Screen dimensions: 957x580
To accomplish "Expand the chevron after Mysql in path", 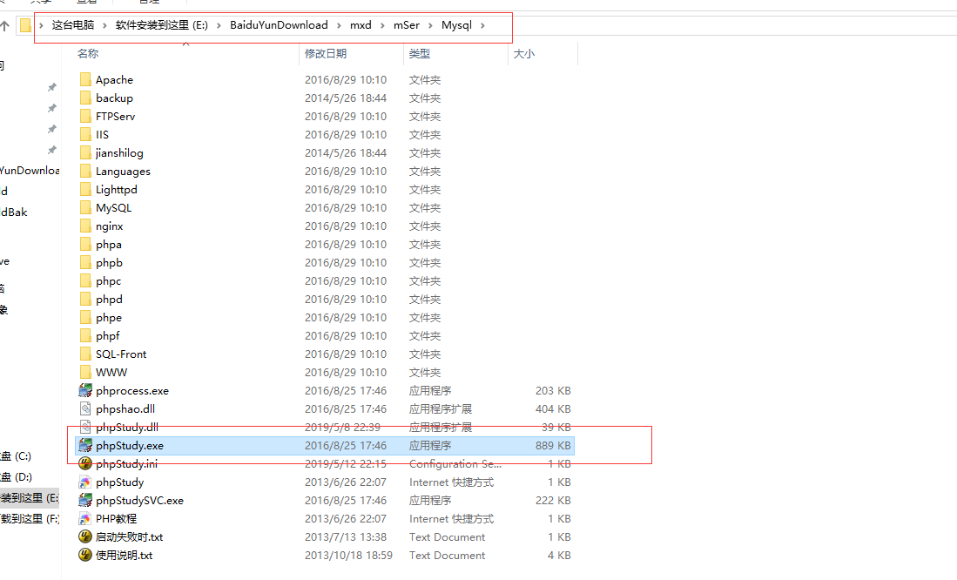I will [482, 25].
